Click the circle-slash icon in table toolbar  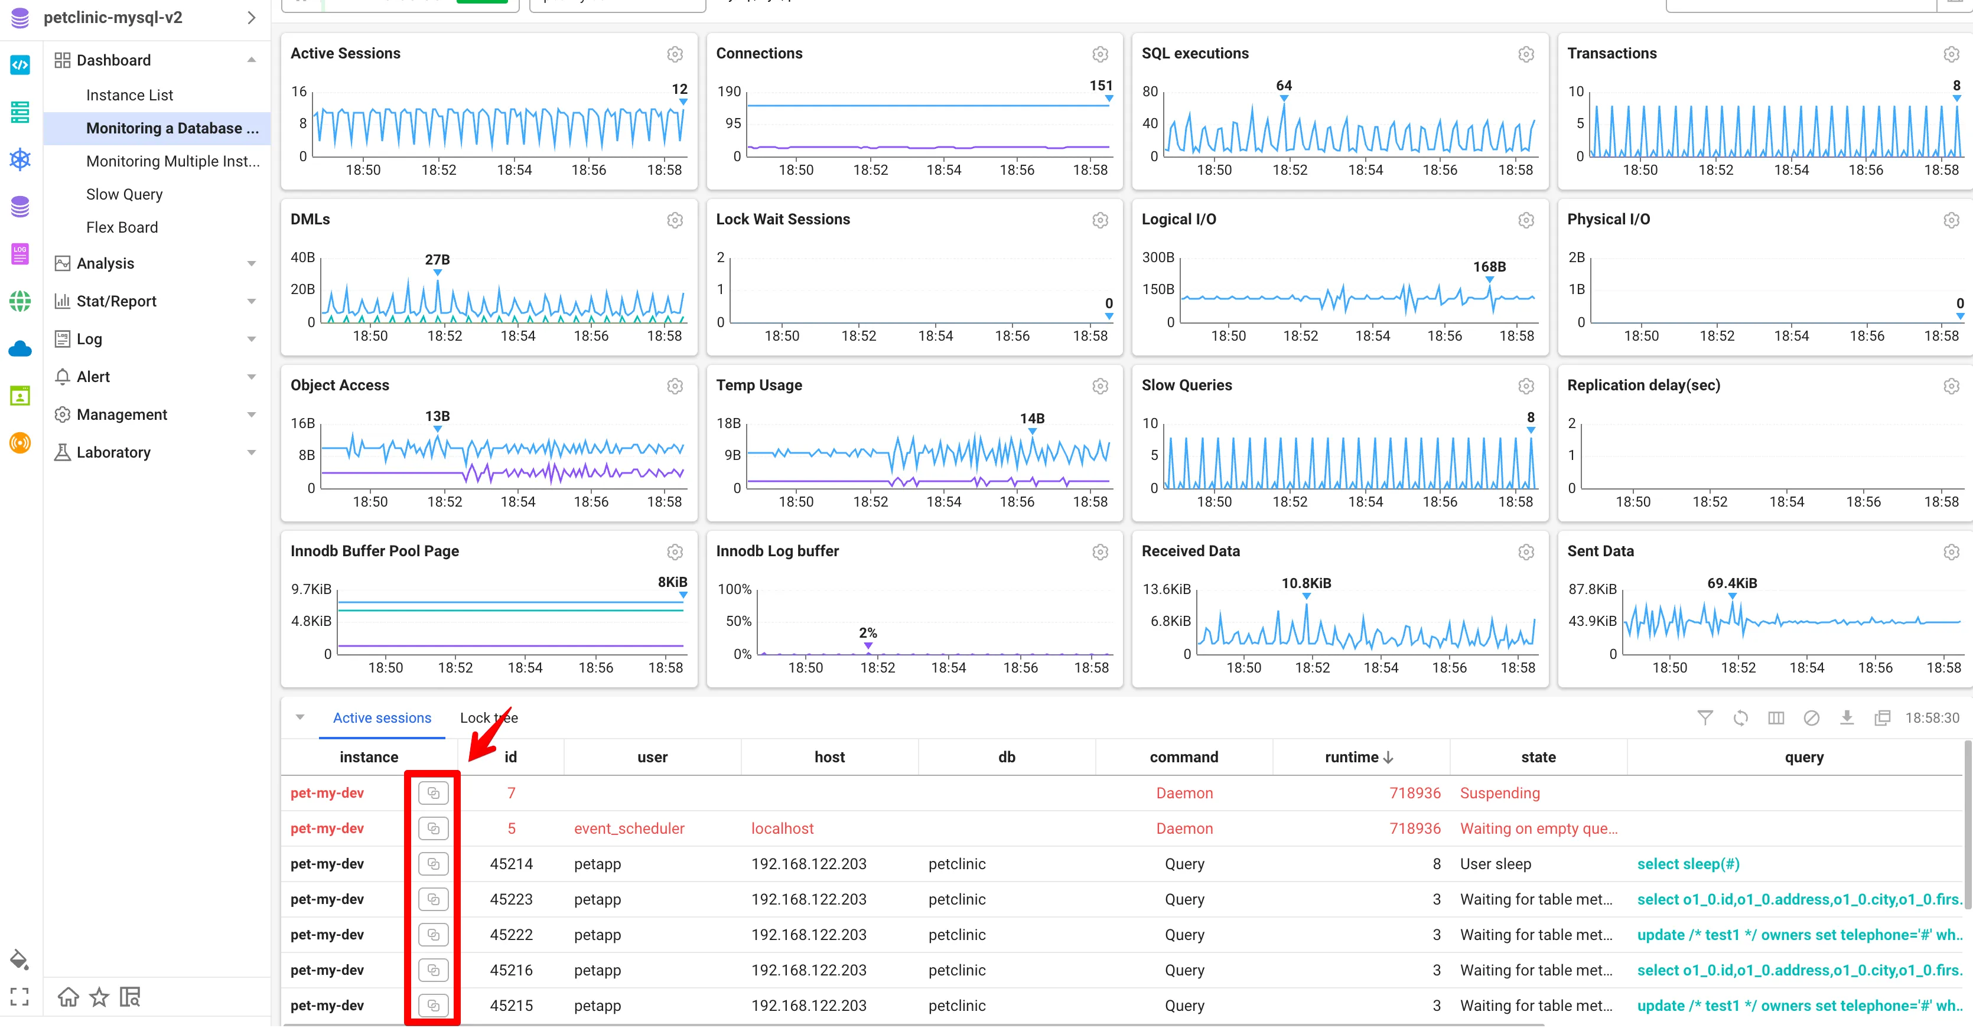tap(1811, 718)
